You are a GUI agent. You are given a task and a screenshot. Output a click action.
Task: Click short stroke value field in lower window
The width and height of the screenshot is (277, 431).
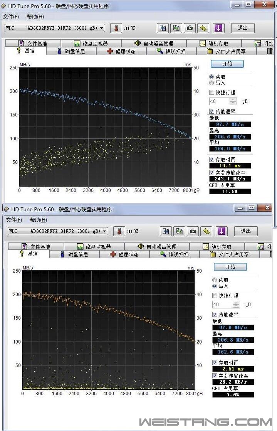pyautogui.click(x=223, y=304)
